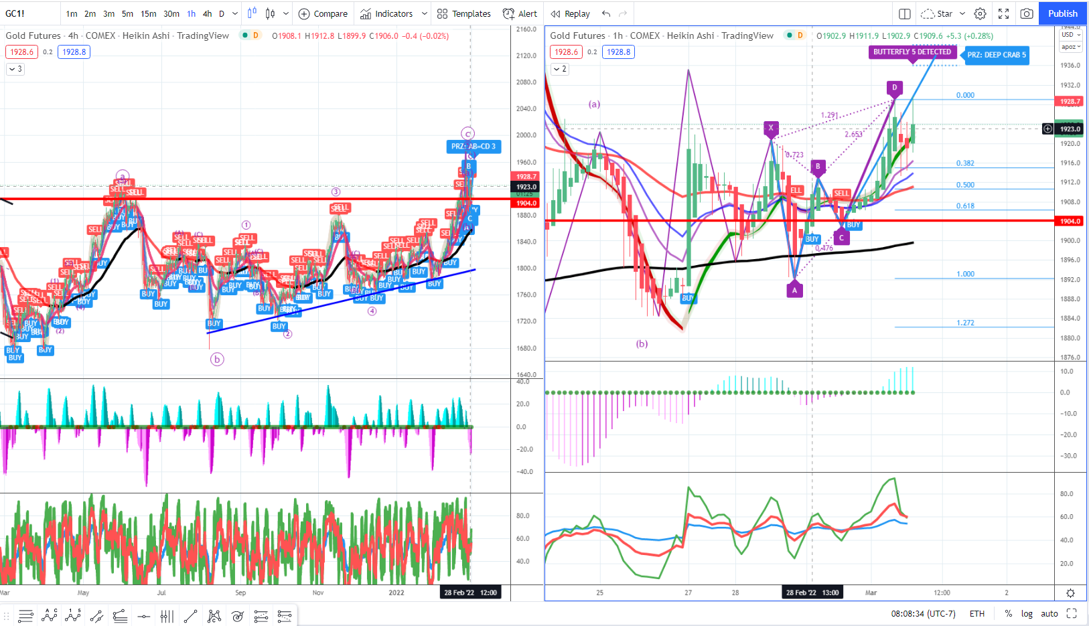This screenshot has width=1089, height=626.
Task: Select the vertical lines (time zones) tool
Action: 167,616
